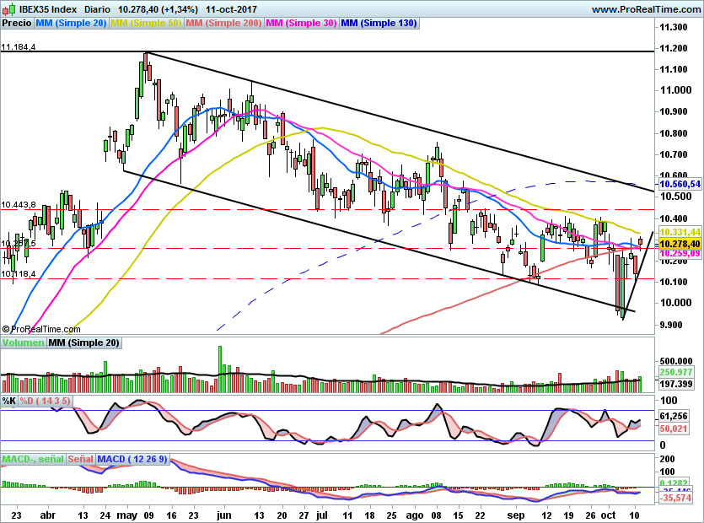Click the 10.278,40 (+1,34%) quote text
The width and height of the screenshot is (704, 523).
click(158, 9)
